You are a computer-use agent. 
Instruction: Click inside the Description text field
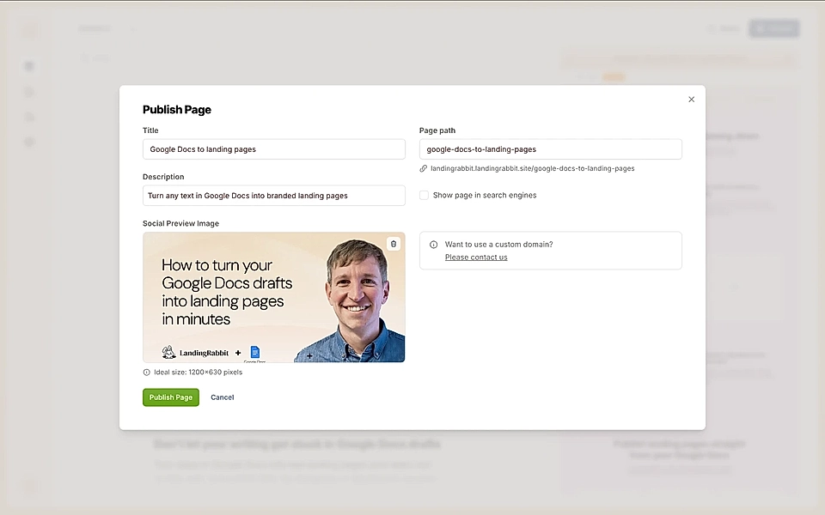pyautogui.click(x=273, y=195)
